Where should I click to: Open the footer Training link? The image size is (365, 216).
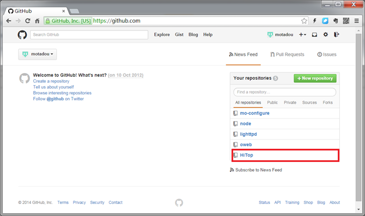(292, 202)
